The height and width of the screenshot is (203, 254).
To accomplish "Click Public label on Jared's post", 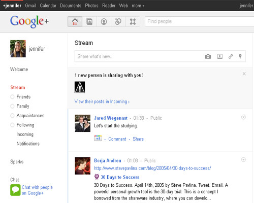I will pos(156,118).
